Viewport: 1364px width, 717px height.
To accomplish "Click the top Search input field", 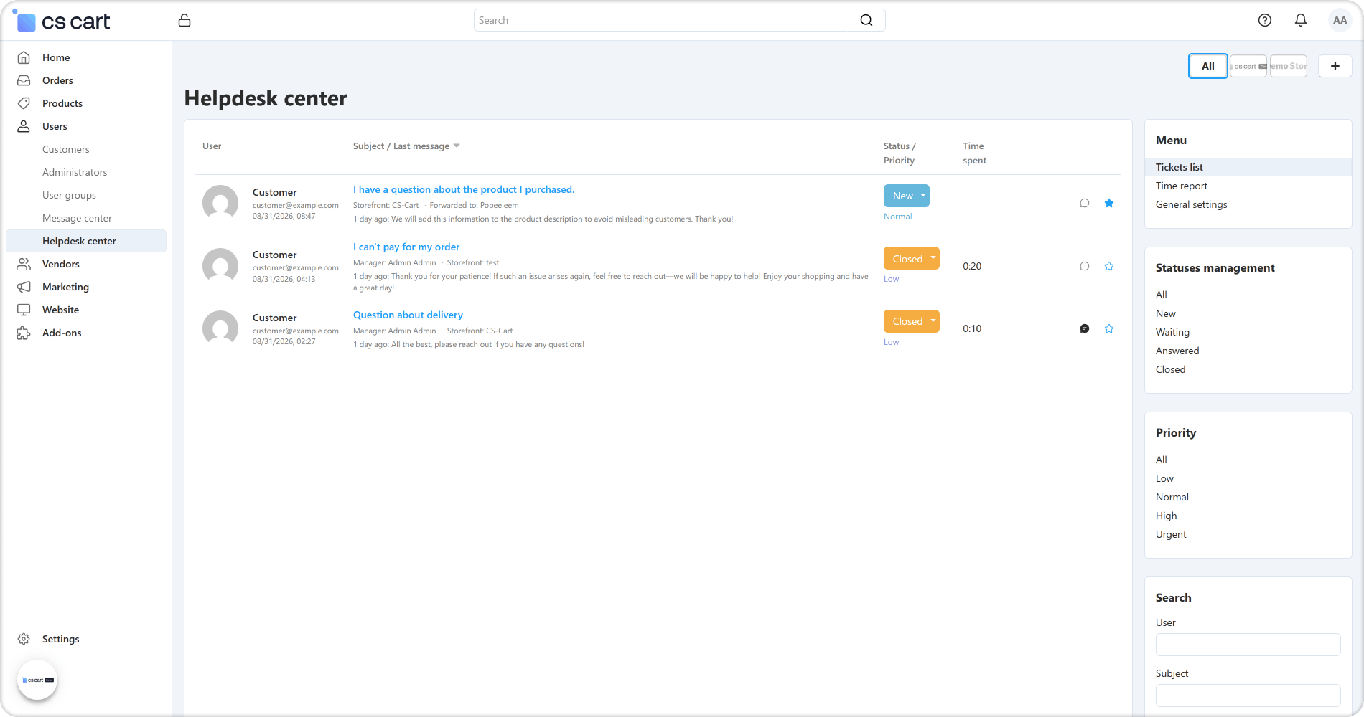I will point(679,20).
